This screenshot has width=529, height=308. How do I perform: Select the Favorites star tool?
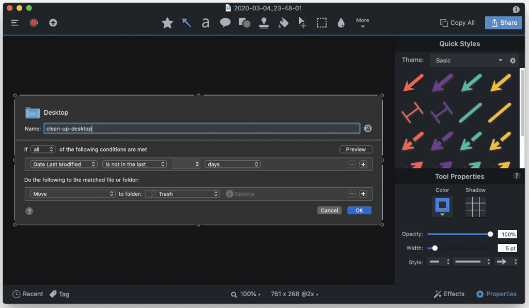pos(167,23)
